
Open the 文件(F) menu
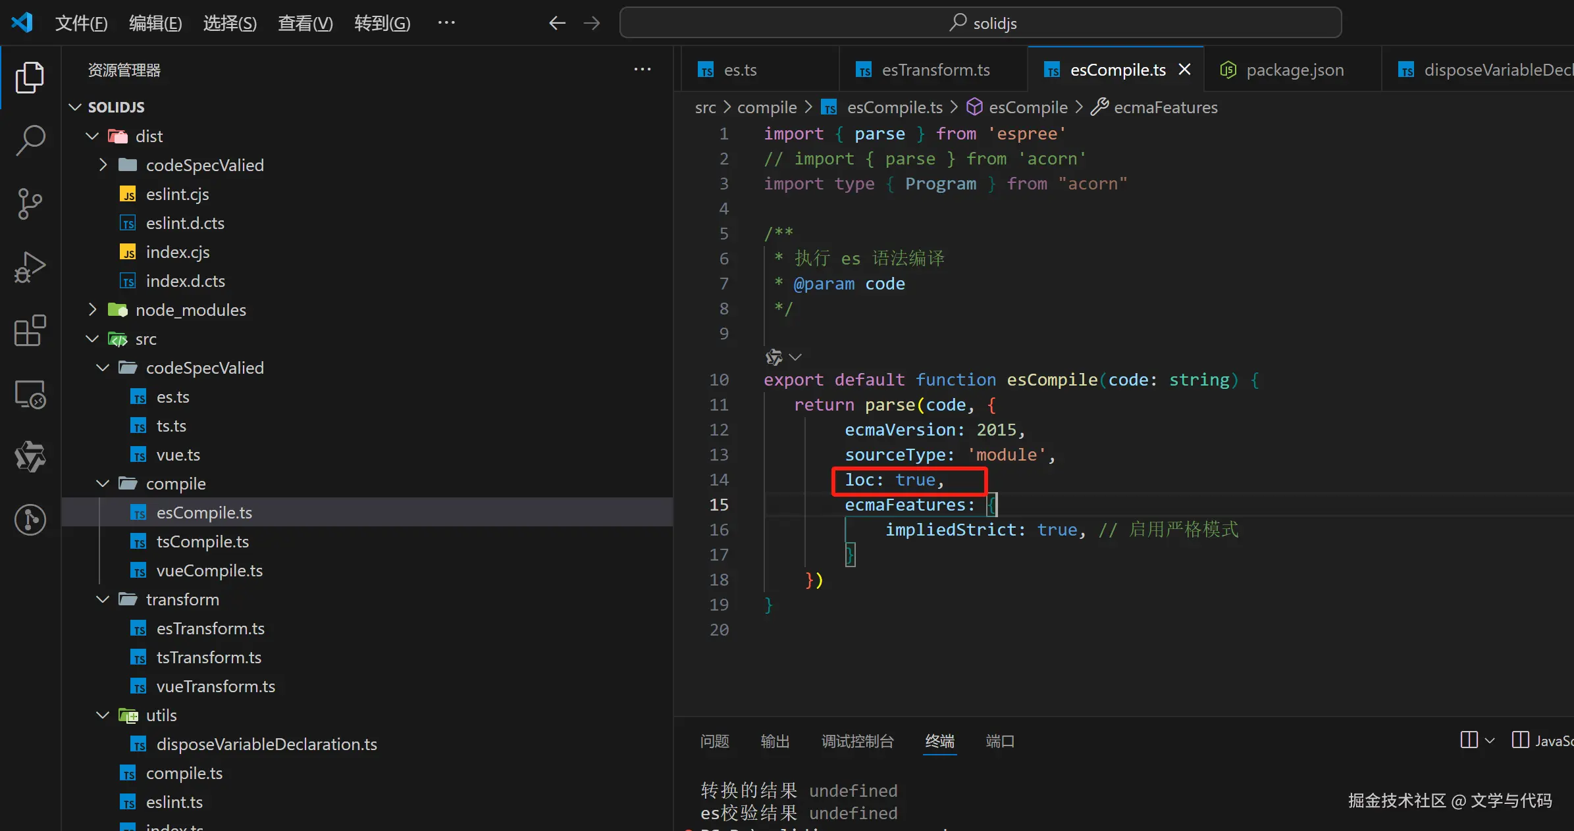(81, 23)
